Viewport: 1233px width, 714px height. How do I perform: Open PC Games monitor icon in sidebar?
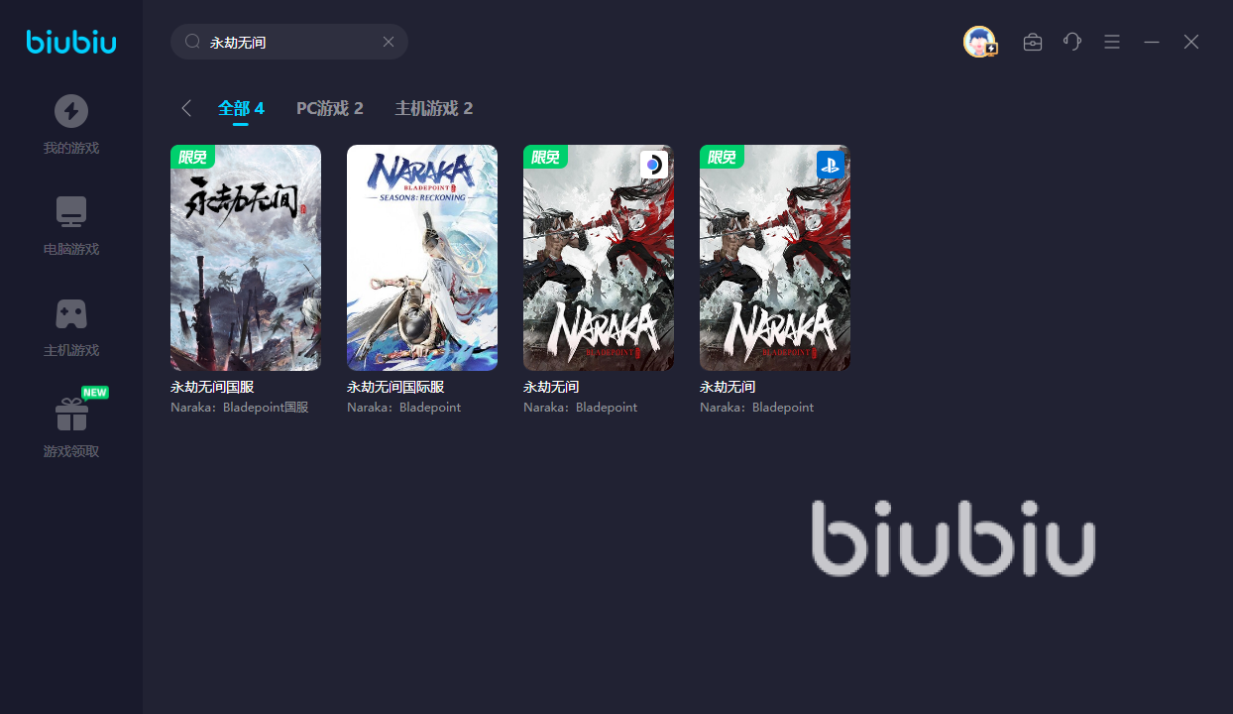coord(70,212)
